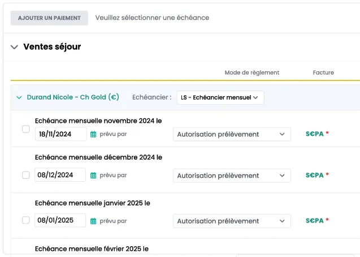The width and height of the screenshot is (360, 257).
Task: Click the SEPA mandate icon for décembre 2024
Action: pyautogui.click(x=315, y=175)
